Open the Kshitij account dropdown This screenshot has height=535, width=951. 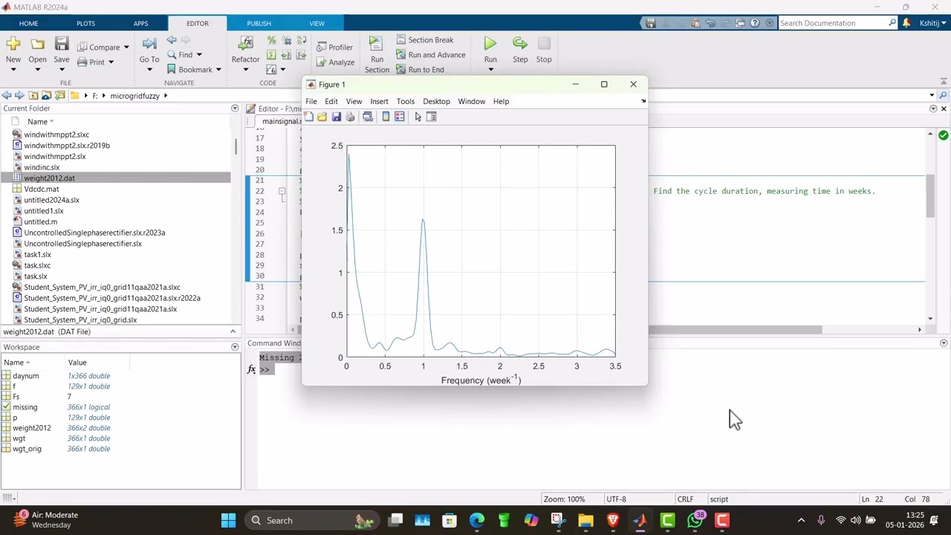(933, 23)
